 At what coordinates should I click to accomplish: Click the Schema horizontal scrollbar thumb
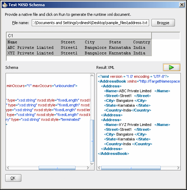click(57, 168)
